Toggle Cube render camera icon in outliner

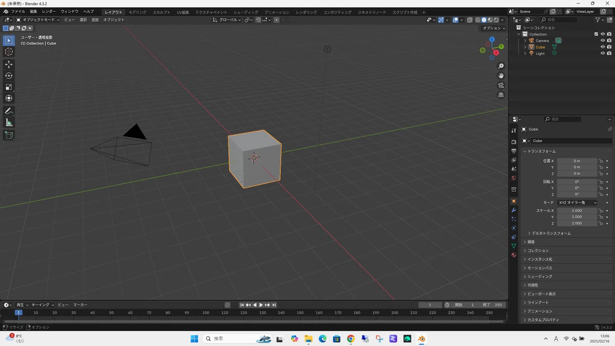pos(609,47)
